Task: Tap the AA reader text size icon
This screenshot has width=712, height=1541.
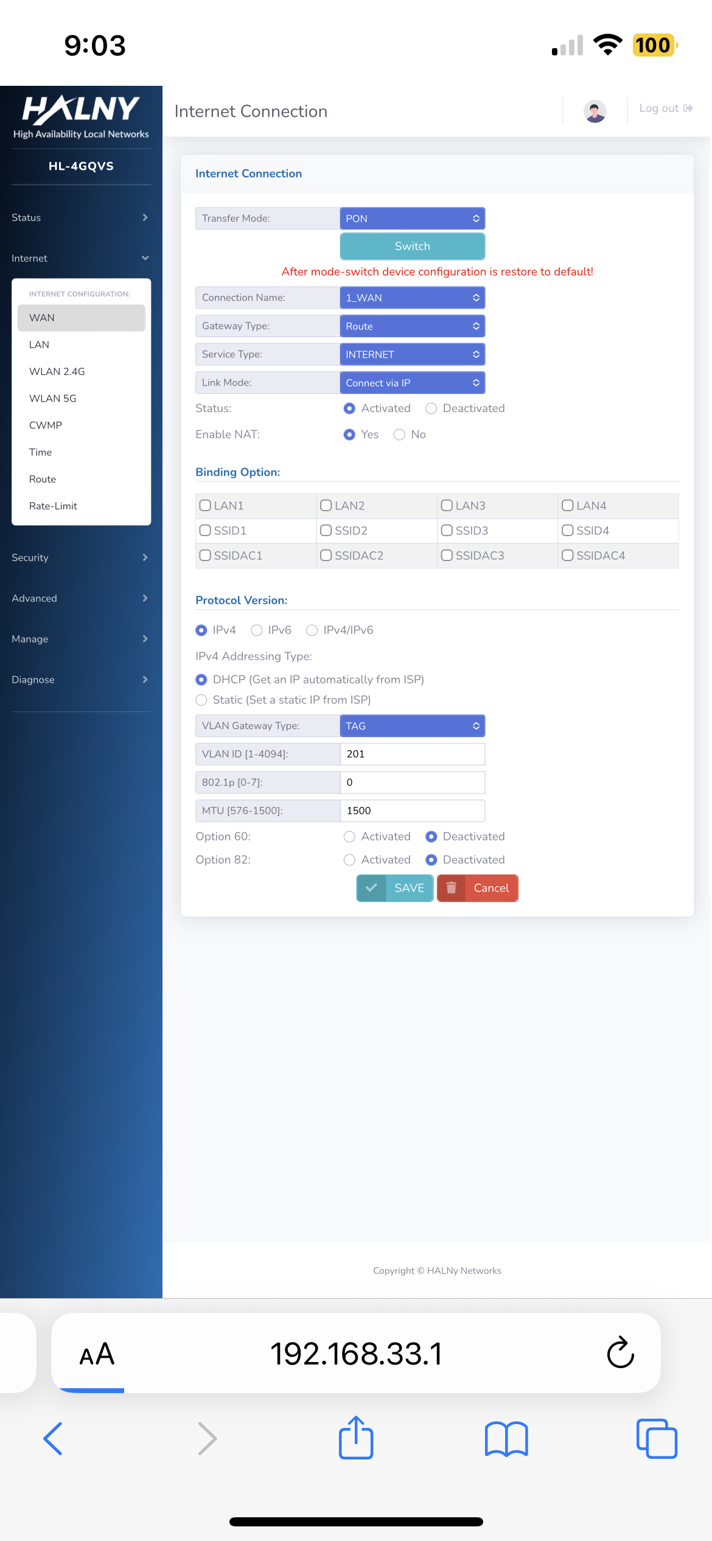Action: 97,1354
